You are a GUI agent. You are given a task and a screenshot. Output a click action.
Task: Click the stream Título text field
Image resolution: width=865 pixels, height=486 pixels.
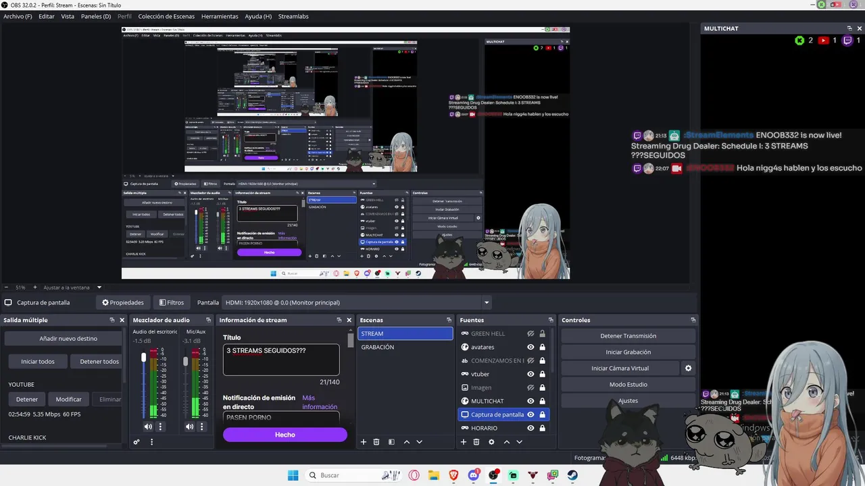[x=281, y=360]
